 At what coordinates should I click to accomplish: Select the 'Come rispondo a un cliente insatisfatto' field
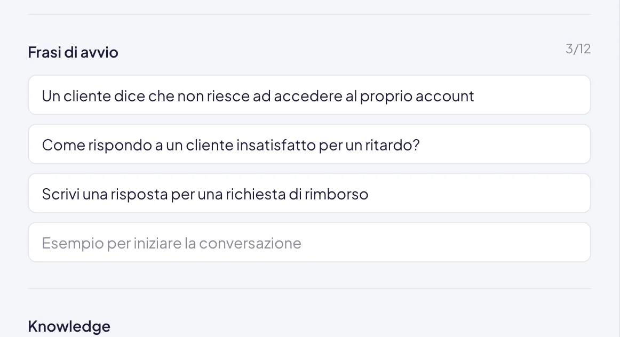[309, 144]
